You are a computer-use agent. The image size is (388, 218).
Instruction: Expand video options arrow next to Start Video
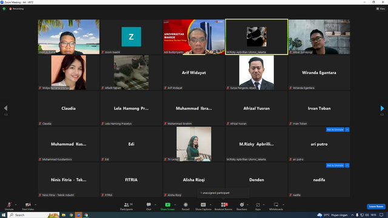coord(35,205)
